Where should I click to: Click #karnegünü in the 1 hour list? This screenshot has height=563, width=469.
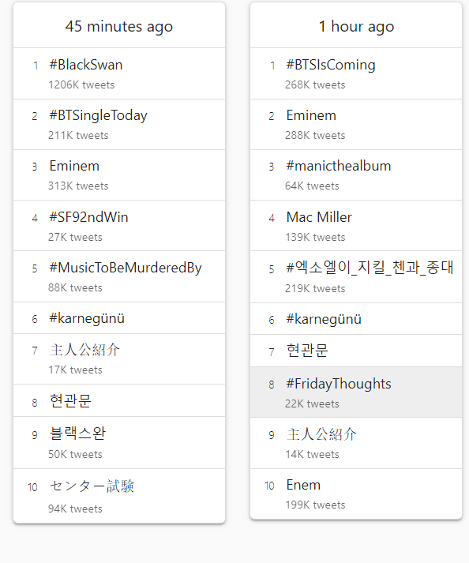point(356,319)
